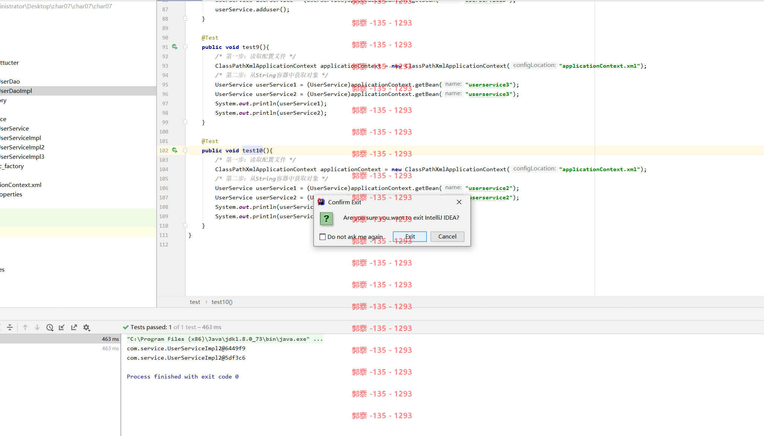The image size is (764, 436).
Task: Collapse all test results with the collapse icon
Action: [10, 327]
